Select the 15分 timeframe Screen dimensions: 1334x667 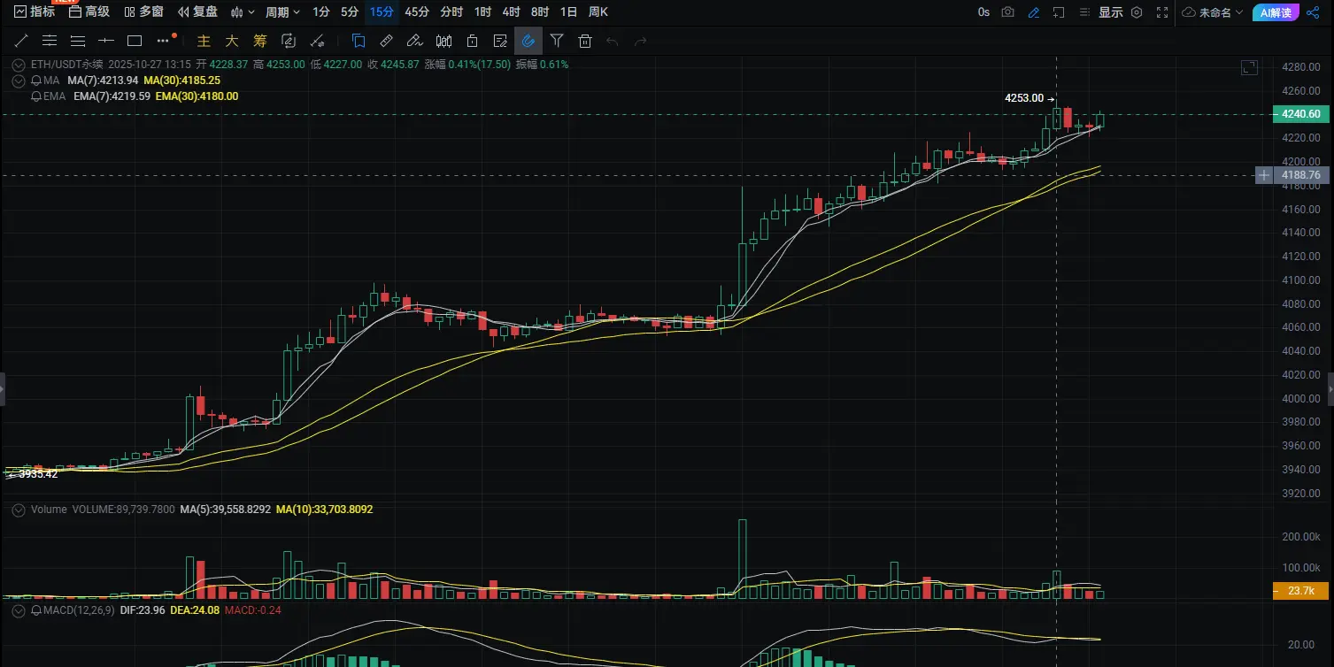[382, 12]
